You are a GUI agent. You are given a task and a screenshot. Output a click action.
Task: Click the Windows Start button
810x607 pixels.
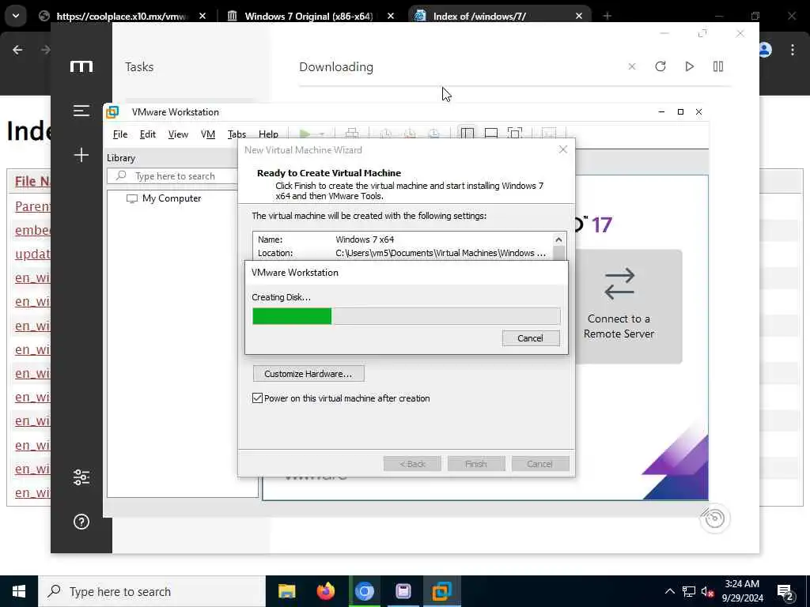[19, 591]
